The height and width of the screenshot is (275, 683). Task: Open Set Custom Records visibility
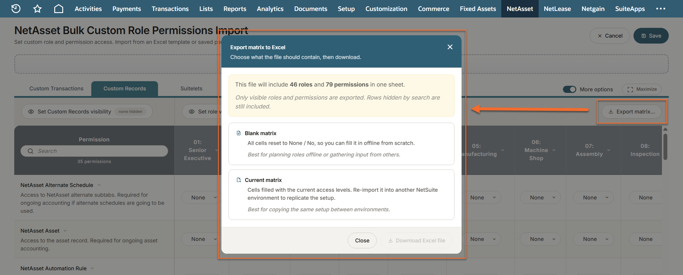pos(87,112)
